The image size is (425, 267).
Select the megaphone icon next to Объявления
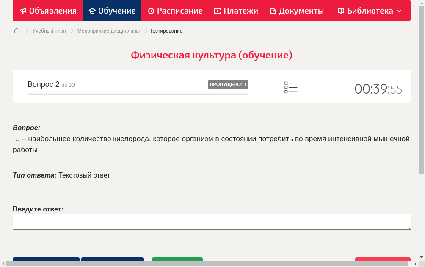(23, 11)
